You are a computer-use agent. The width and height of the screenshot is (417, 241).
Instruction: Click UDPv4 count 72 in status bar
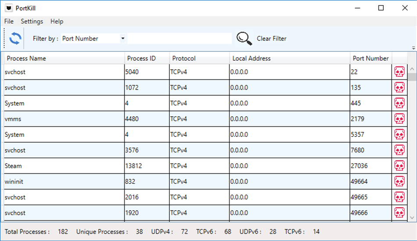184,232
